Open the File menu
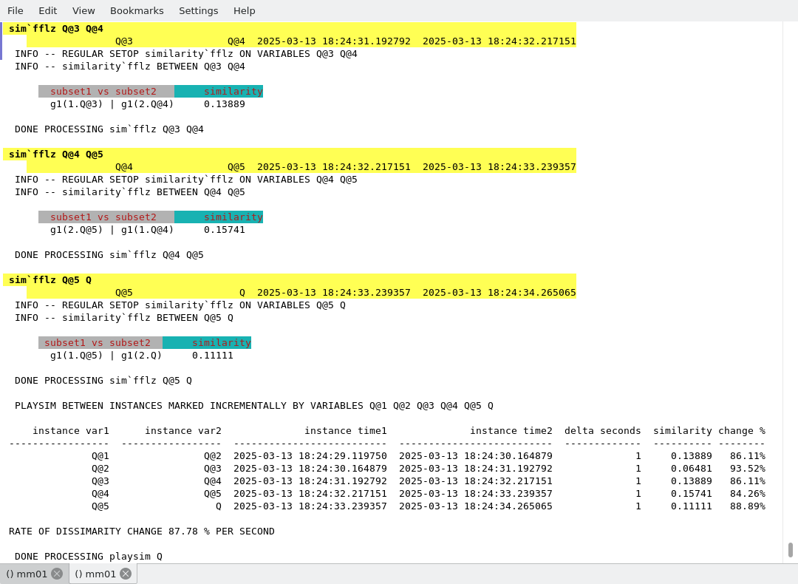Image resolution: width=798 pixels, height=584 pixels. [16, 10]
